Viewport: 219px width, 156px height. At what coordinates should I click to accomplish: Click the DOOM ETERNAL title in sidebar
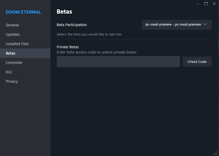(23, 12)
